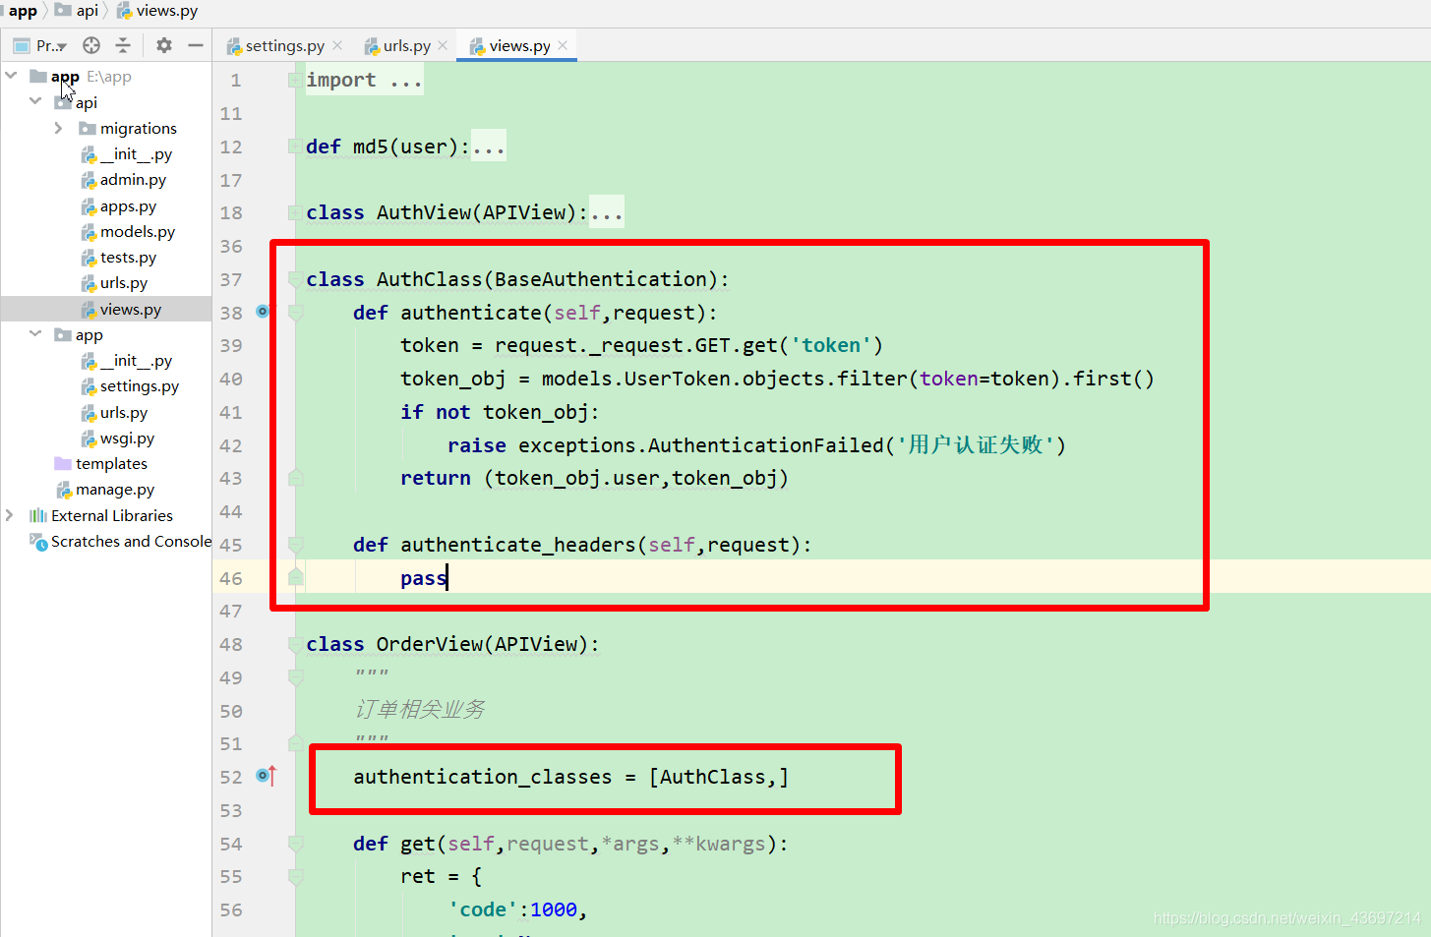This screenshot has width=1431, height=937.
Task: Collapse the api folder in tree
Action: [x=35, y=101]
